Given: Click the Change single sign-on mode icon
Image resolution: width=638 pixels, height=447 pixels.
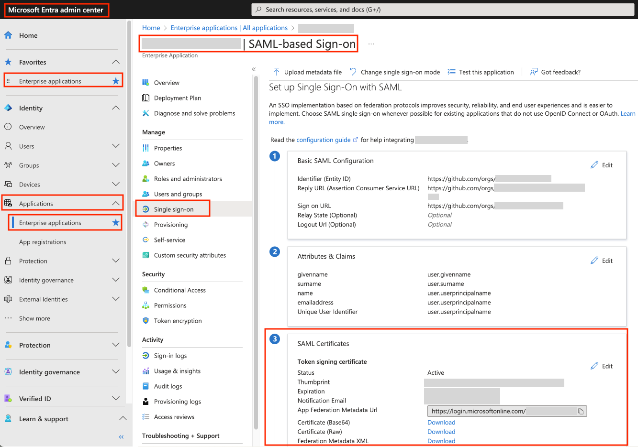Looking at the screenshot, I should tap(353, 72).
